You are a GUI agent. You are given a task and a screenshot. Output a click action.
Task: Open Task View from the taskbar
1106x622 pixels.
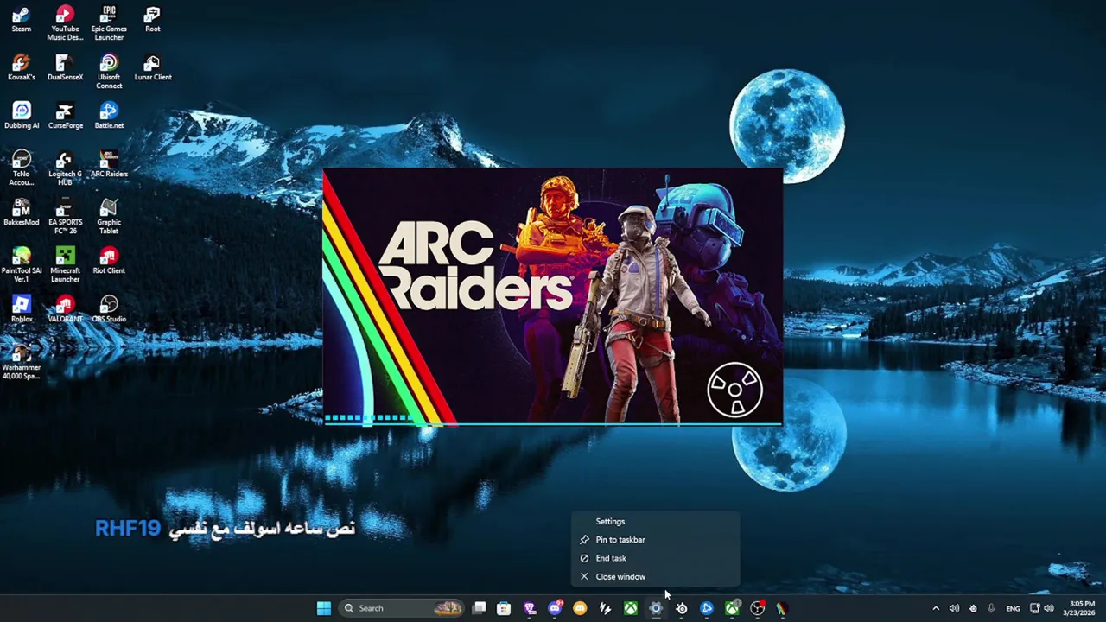pos(480,608)
